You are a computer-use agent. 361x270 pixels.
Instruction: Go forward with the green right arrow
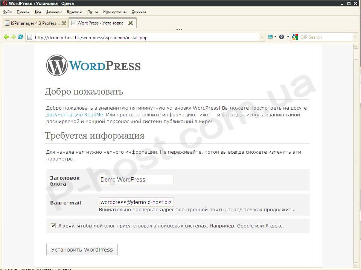[13, 37]
